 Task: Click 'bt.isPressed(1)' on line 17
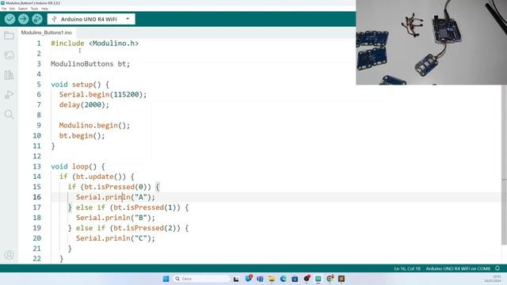tap(144, 207)
